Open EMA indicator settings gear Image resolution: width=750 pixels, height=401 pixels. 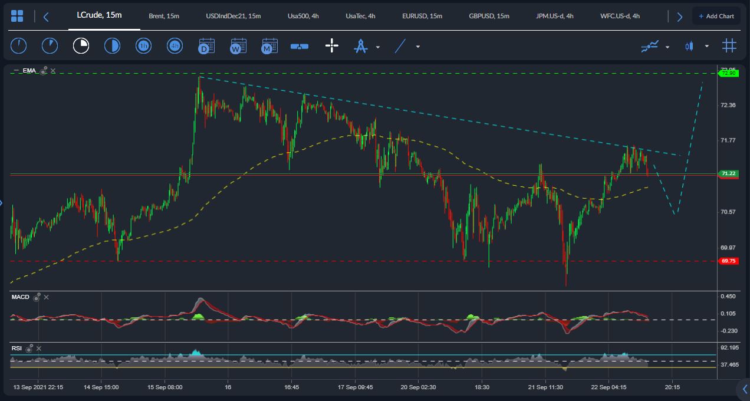[x=43, y=71]
